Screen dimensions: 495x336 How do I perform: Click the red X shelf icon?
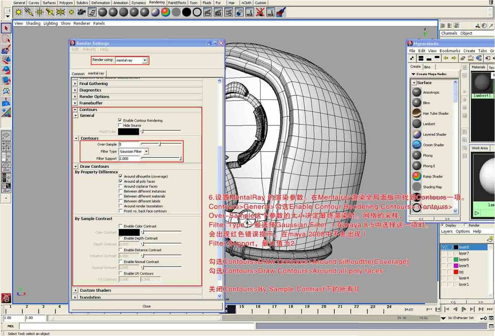(x=260, y=12)
